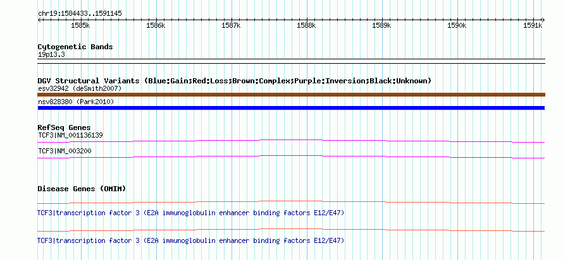The width and height of the screenshot is (563, 260).
Task: Open the nsv828380 (Park2010) variant label
Action: (76, 102)
